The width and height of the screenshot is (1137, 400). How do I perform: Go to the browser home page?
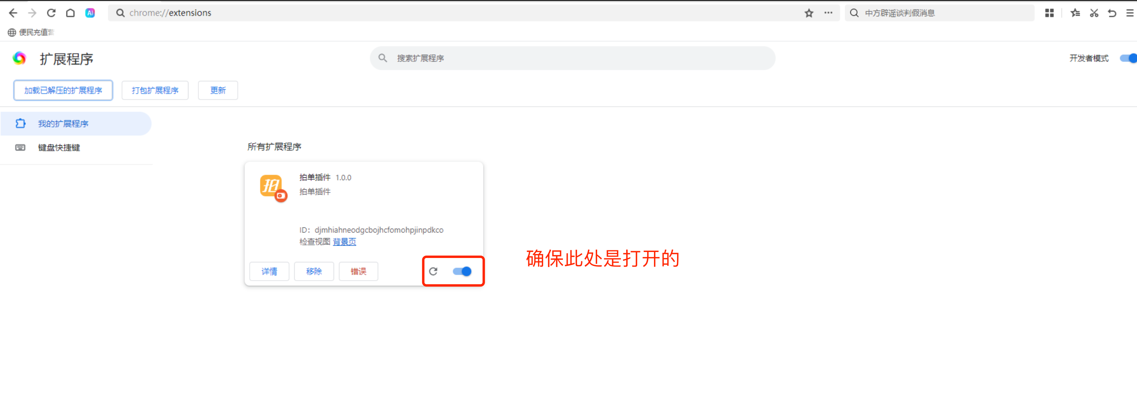pos(70,13)
